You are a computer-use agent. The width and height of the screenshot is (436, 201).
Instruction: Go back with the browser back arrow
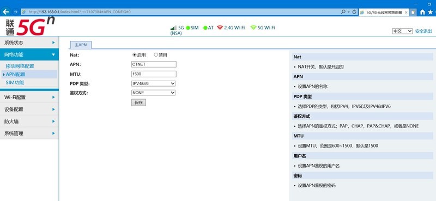6,11
